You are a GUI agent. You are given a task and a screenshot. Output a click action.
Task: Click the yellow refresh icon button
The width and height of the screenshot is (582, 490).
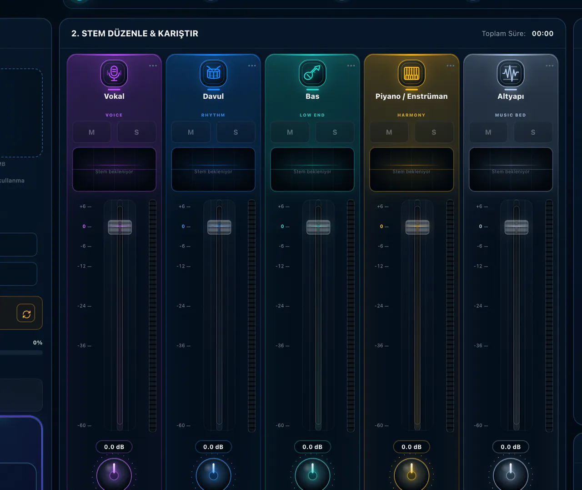26,313
